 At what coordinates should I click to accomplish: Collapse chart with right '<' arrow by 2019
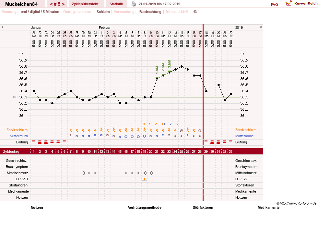[261, 27]
